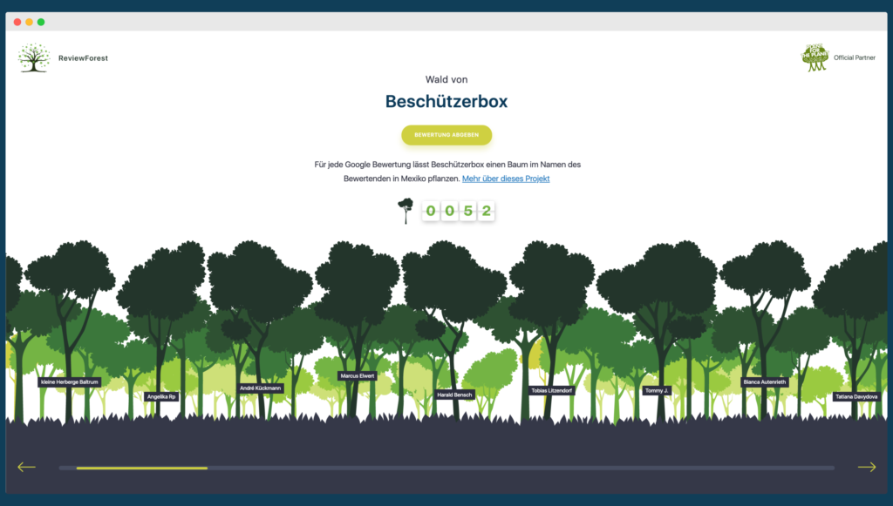Image resolution: width=893 pixels, height=506 pixels.
Task: Minimize the window with the yellow button
Action: 29,22
